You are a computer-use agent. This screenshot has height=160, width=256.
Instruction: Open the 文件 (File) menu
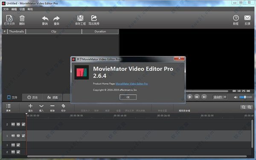pyautogui.click(x=6, y=9)
